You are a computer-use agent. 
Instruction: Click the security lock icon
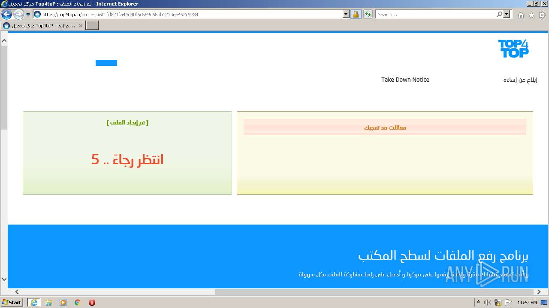point(356,14)
